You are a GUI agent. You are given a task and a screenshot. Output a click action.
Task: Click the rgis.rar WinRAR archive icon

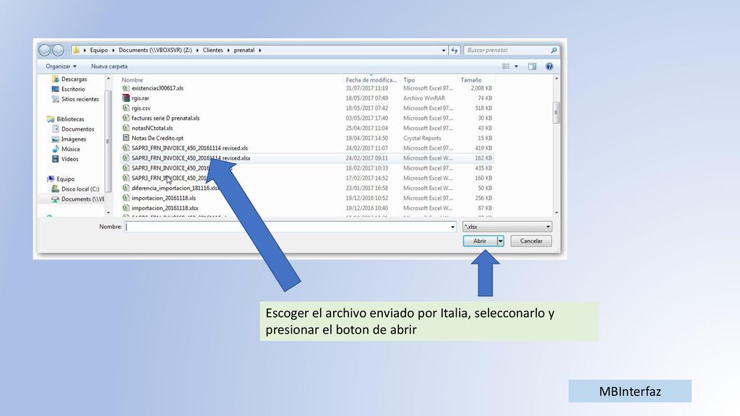126,98
